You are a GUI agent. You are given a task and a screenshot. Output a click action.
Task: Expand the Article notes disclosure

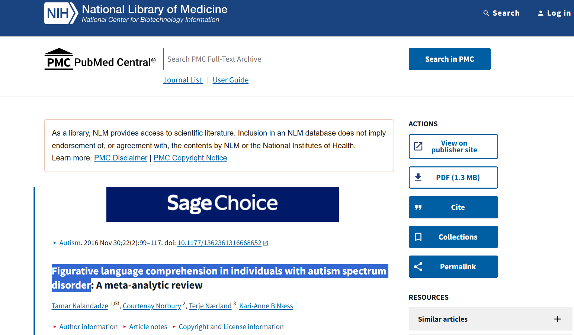(148, 327)
